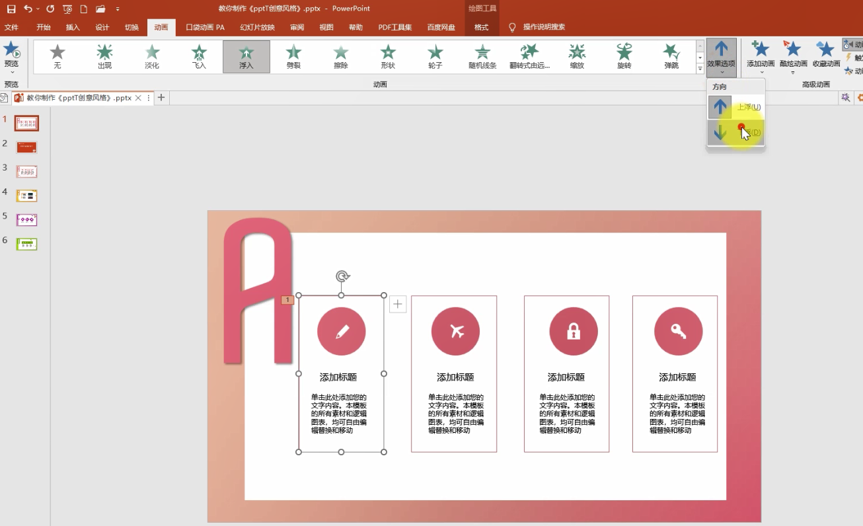Select slide 4 thumbnail
Image resolution: width=863 pixels, height=526 pixels.
click(27, 196)
